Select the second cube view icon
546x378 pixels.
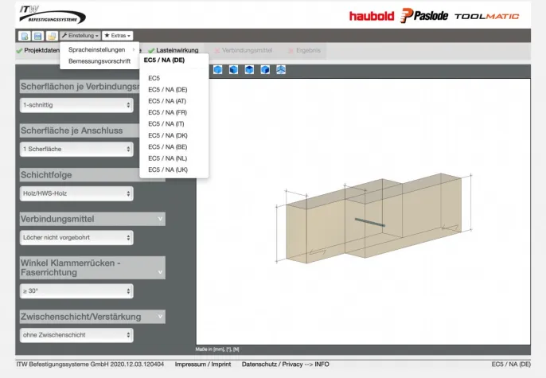233,70
